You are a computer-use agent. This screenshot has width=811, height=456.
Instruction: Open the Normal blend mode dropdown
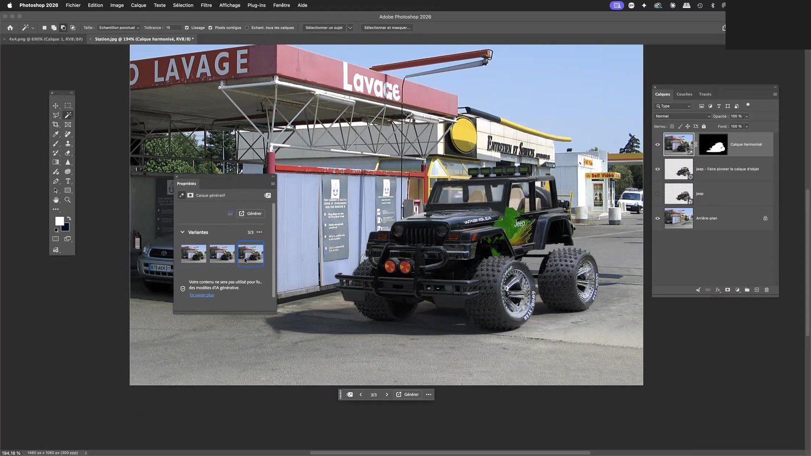tap(683, 116)
